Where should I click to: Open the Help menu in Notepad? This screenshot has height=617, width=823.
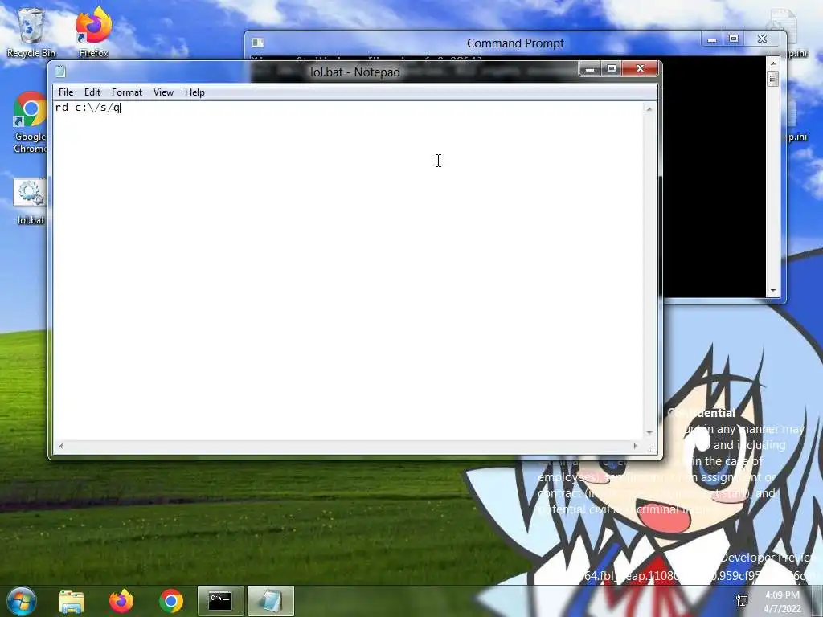coord(194,92)
